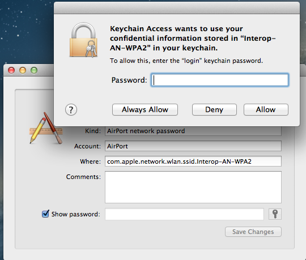This screenshot has width=306, height=260.
Task: Click the Deny button
Action: (x=214, y=110)
